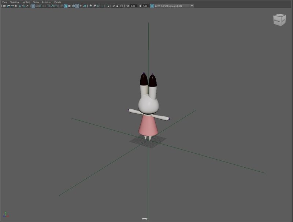Click the Depth of Field icon
This screenshot has height=222, width=293.
tap(102, 6)
